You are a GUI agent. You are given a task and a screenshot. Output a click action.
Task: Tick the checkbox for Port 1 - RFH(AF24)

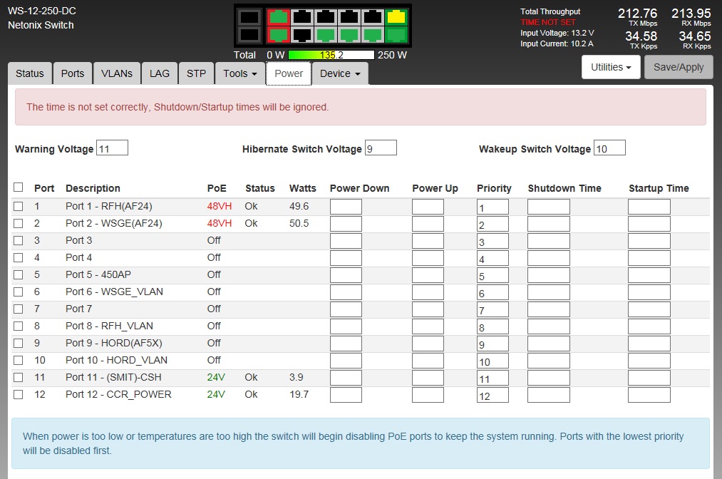click(19, 206)
